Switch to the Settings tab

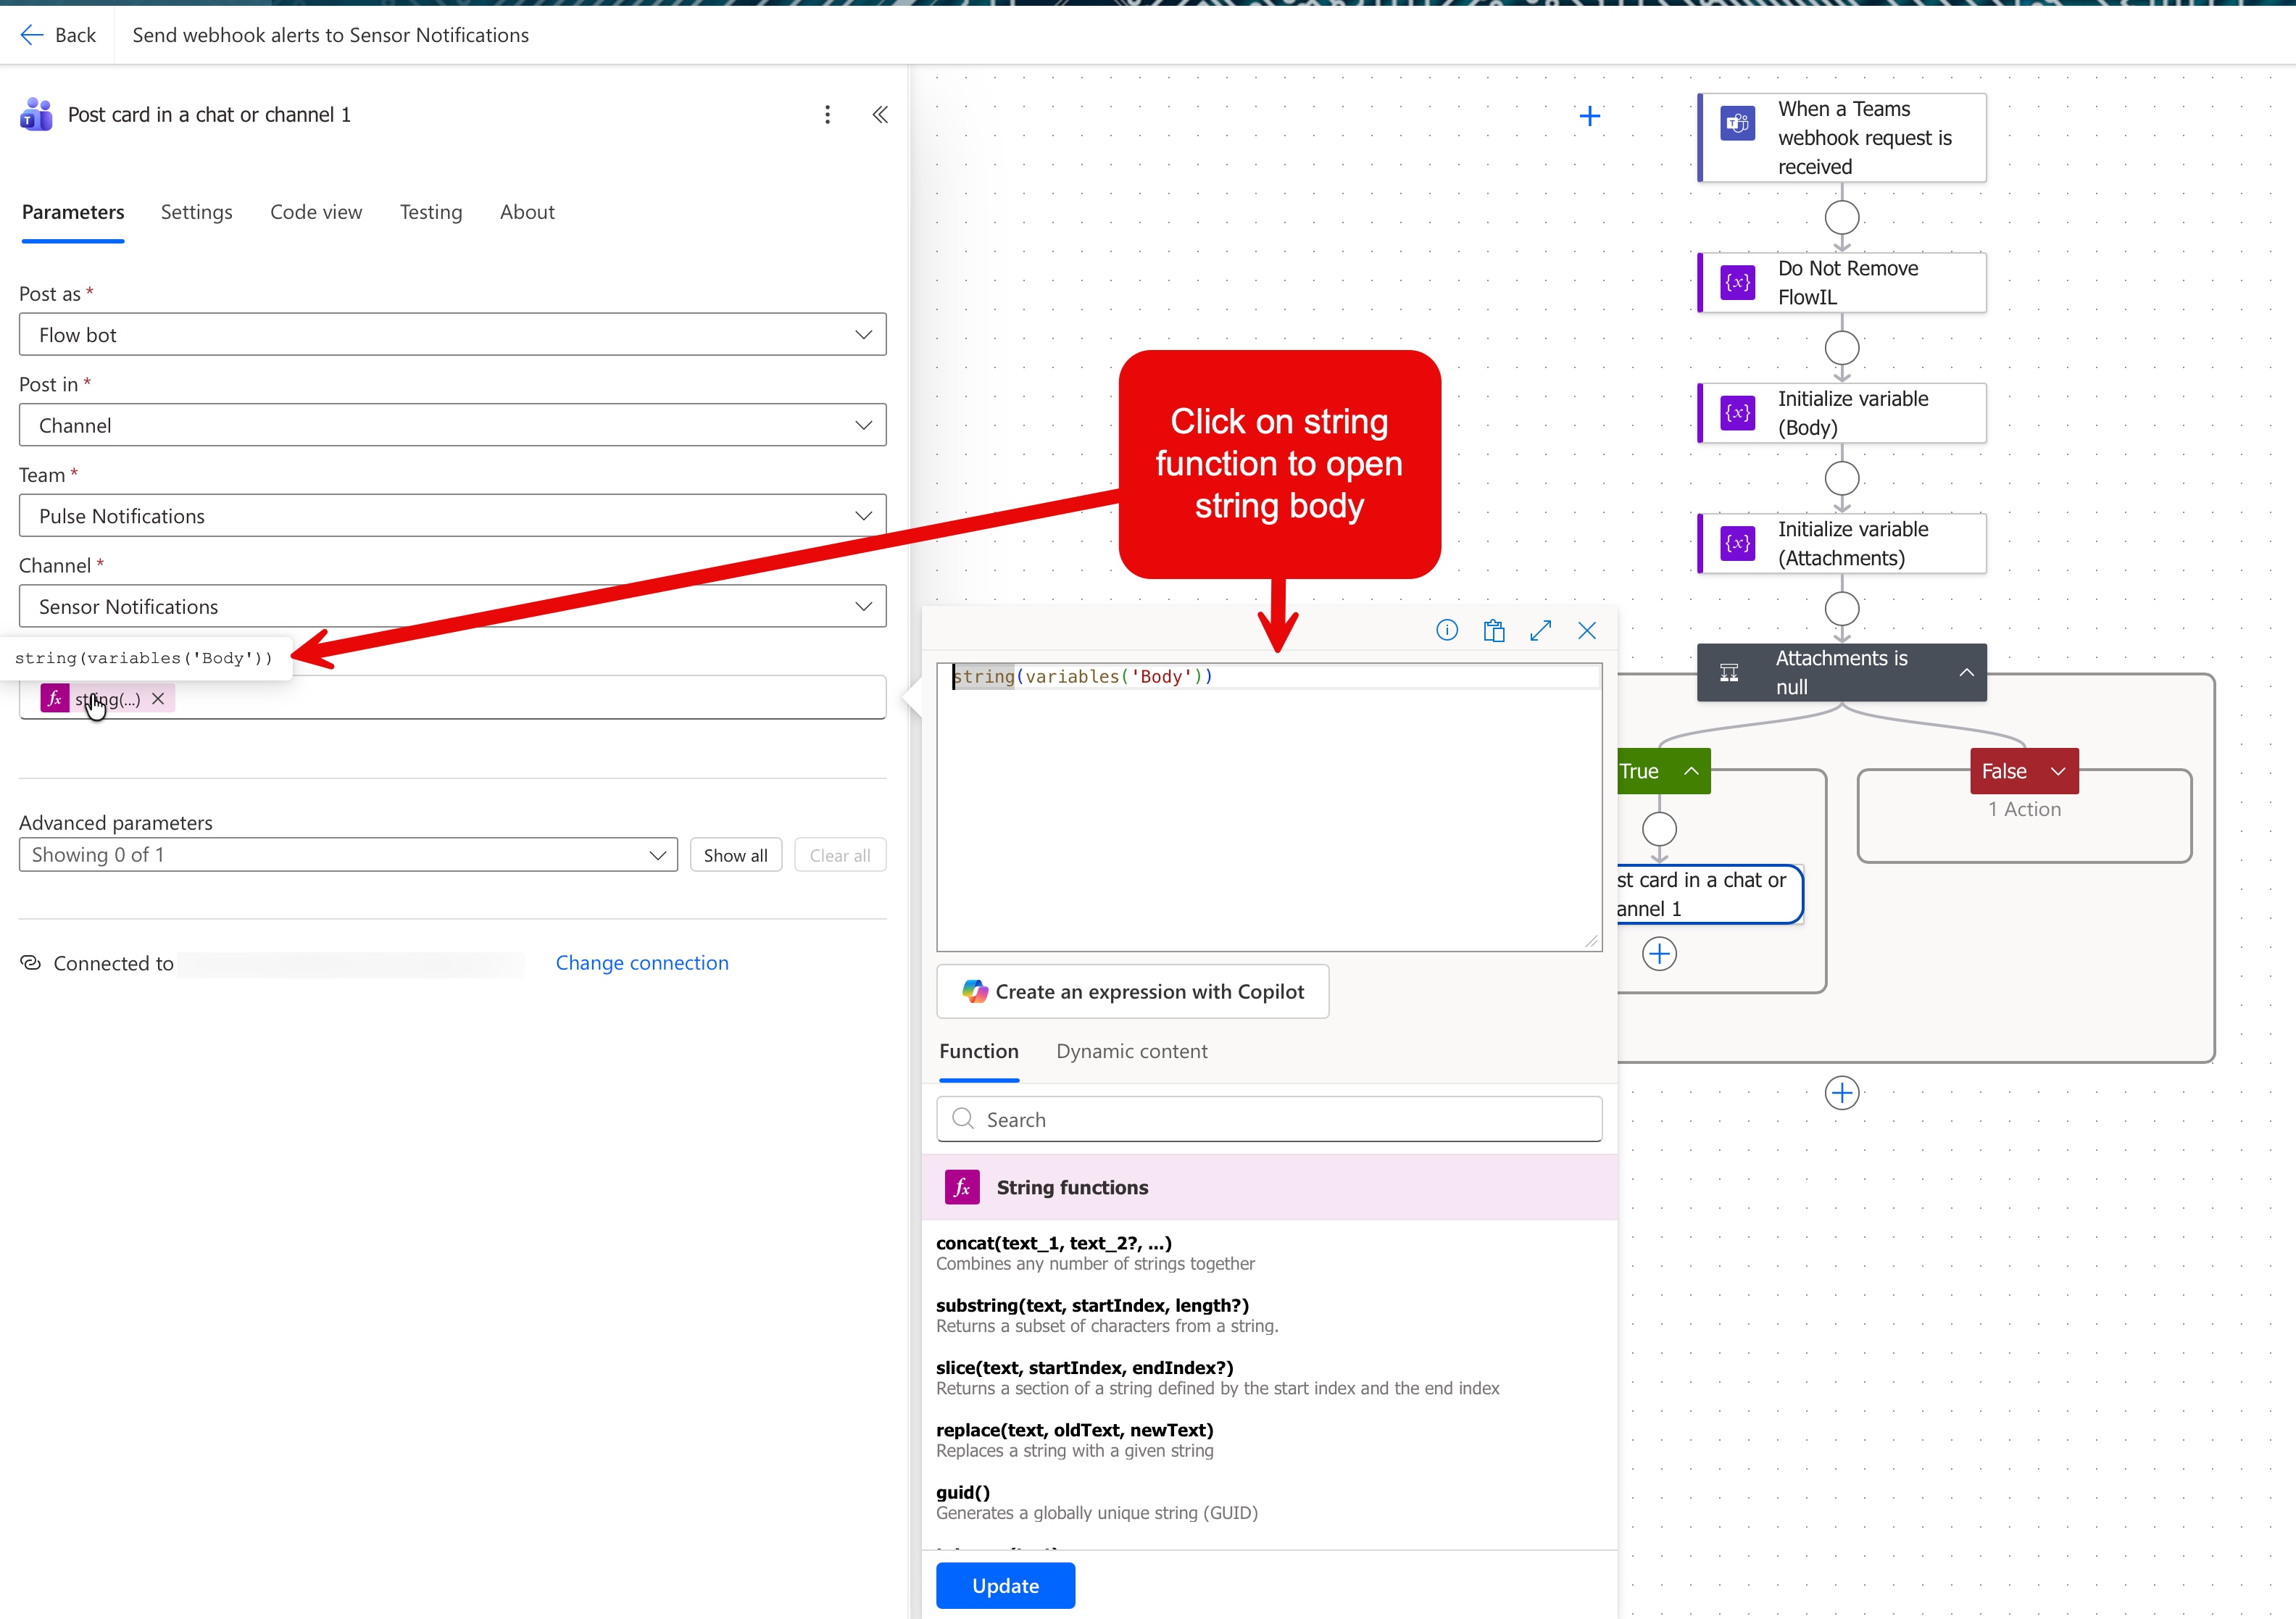(196, 212)
